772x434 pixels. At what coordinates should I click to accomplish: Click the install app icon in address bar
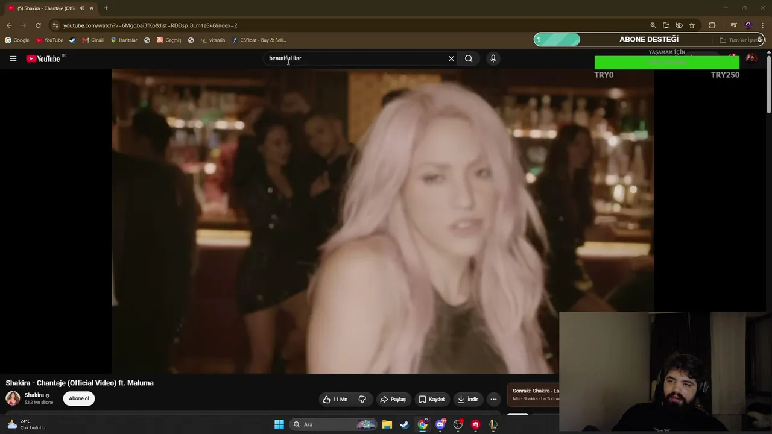coord(666,25)
